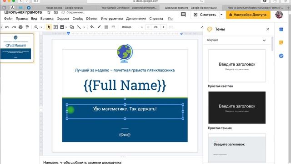
Task: Open the Calendar side panel icon
Action: pos(281,29)
